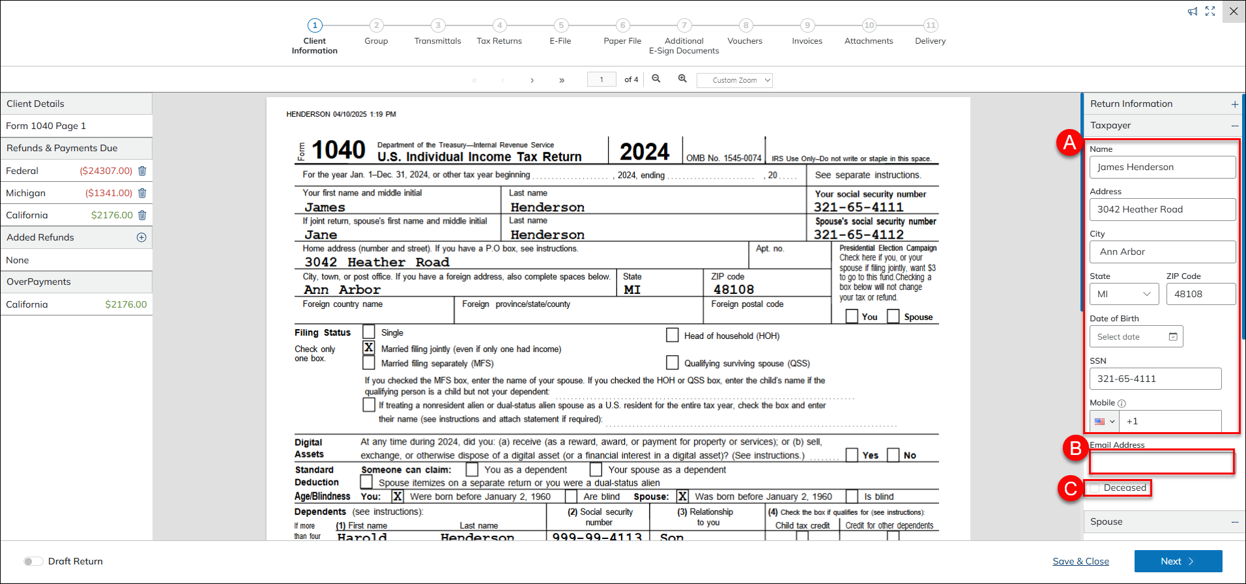Viewport: 1246px width, 584px height.
Task: Go to next page arrow
Action: point(532,80)
